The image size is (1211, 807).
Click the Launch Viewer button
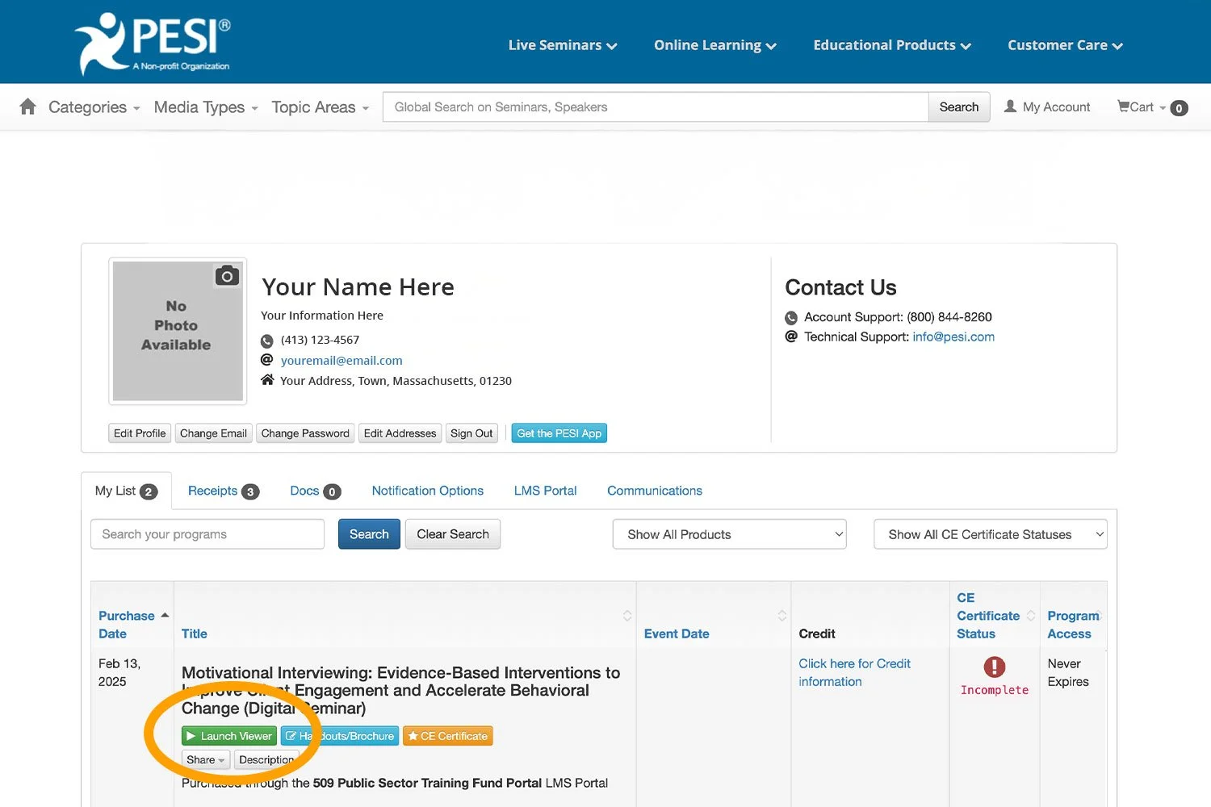point(229,736)
